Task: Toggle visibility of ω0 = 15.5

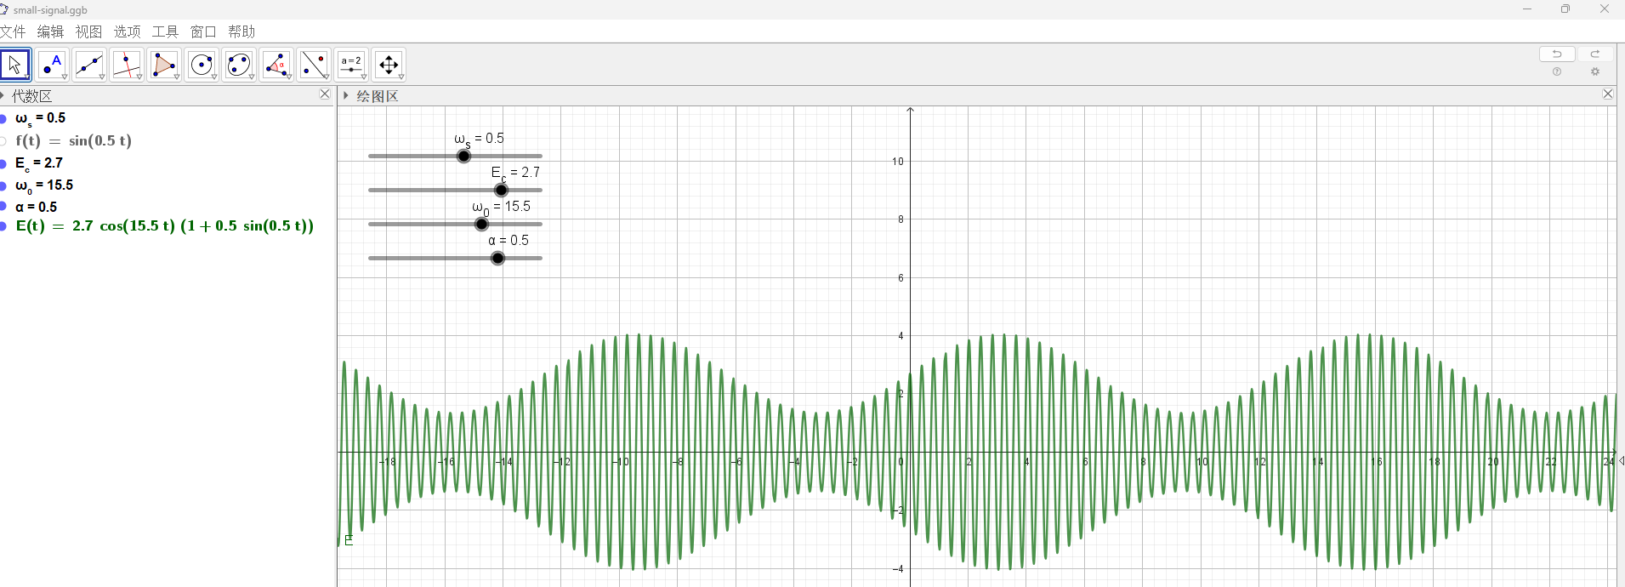Action: tap(3, 185)
